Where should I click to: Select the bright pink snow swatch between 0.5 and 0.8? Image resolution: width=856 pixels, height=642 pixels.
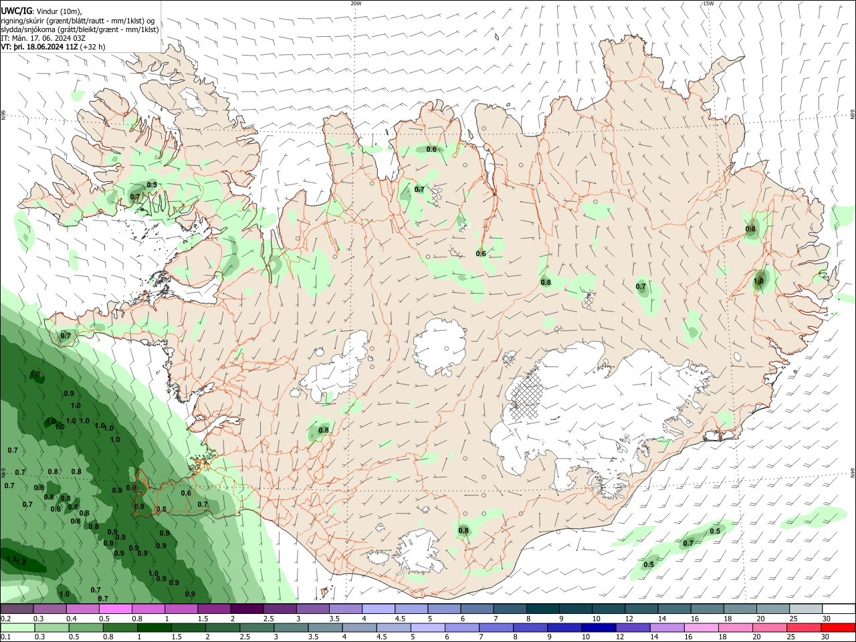[x=115, y=609]
